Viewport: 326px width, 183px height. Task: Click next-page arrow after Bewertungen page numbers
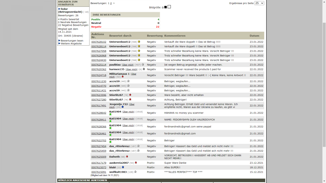coord(114,3)
